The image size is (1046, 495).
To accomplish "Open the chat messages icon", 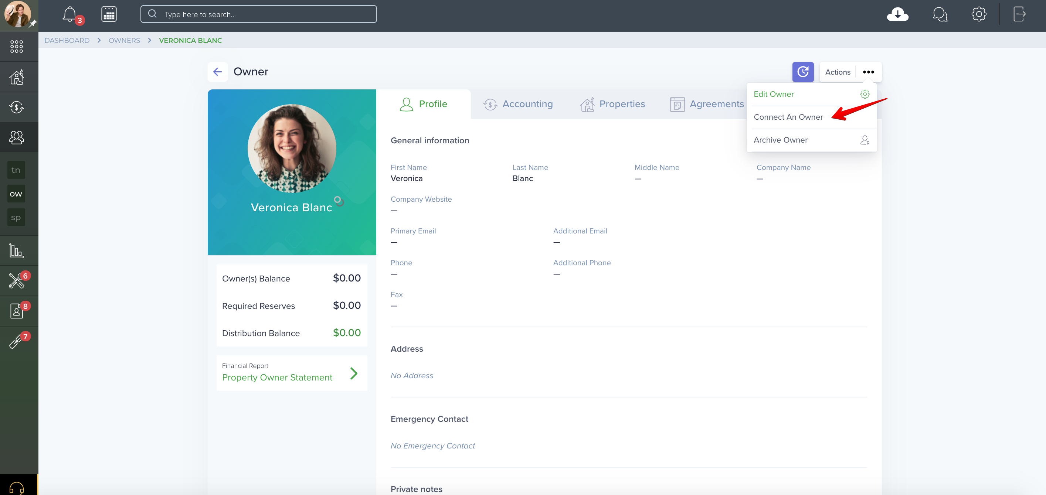I will click(940, 14).
